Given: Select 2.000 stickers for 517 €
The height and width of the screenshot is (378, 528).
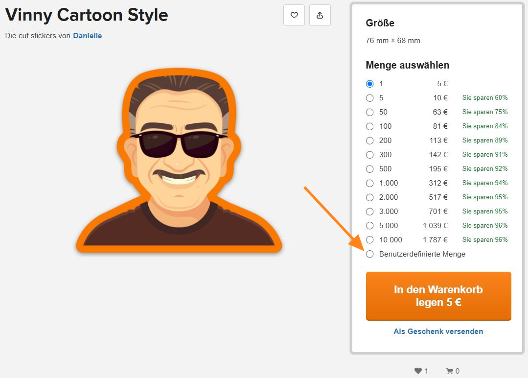Looking at the screenshot, I should point(370,197).
